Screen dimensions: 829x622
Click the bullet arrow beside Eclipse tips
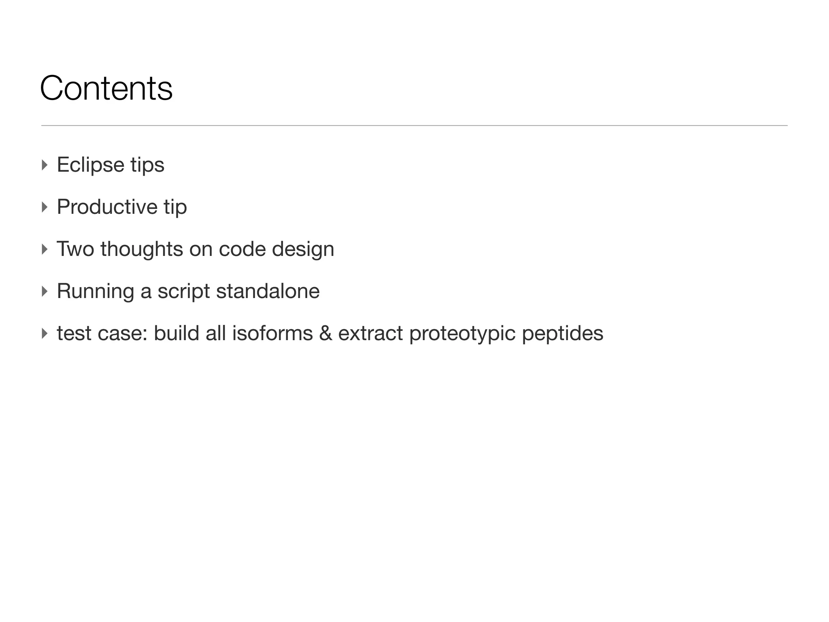[45, 165]
